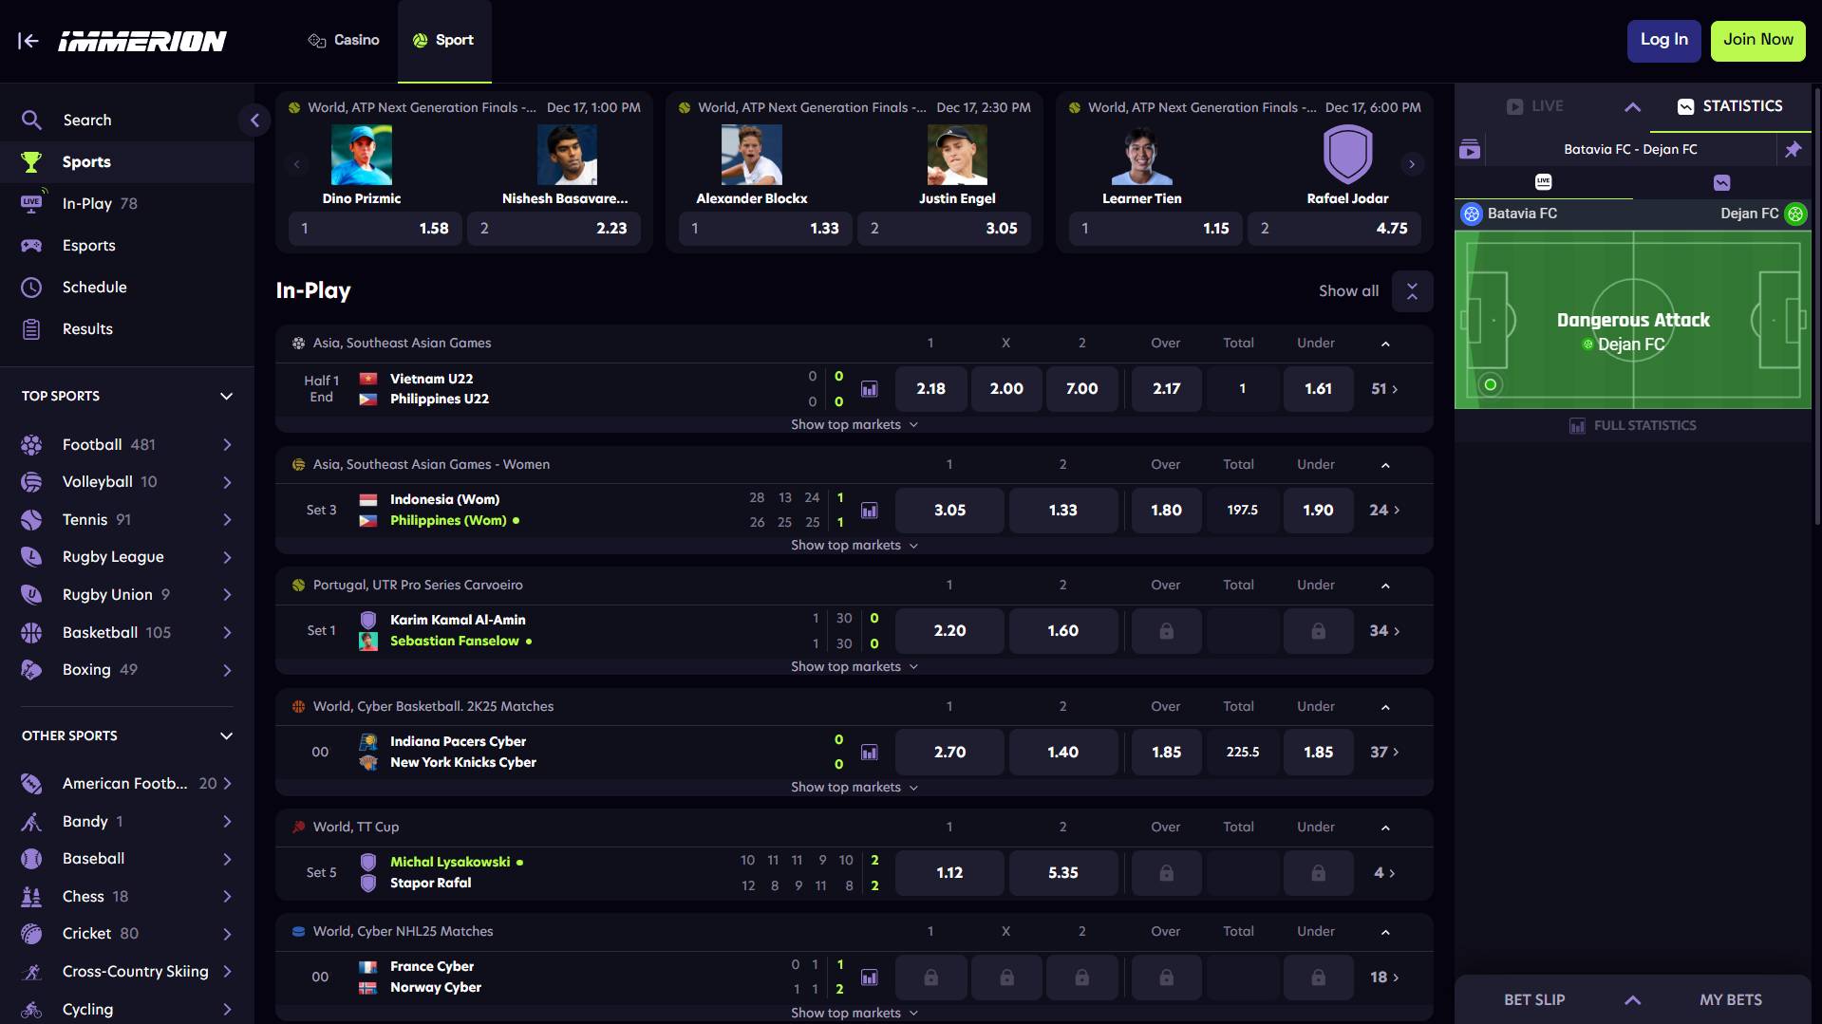Expand Show top markets under Vietnam U22

pos(854,425)
